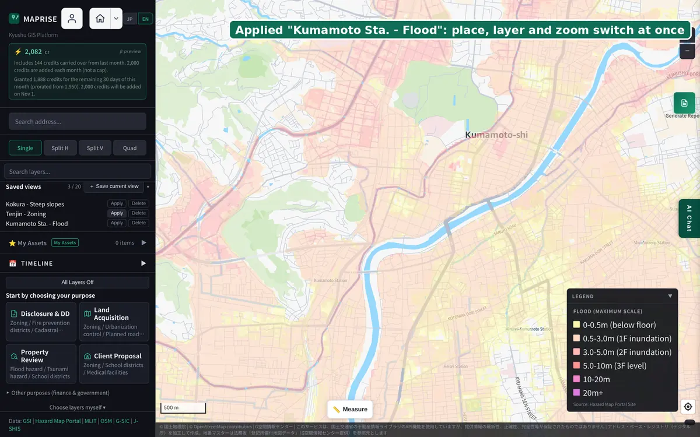Apply the Tenjin - Zoning view
Image resolution: width=700 pixels, height=437 pixels.
117,213
